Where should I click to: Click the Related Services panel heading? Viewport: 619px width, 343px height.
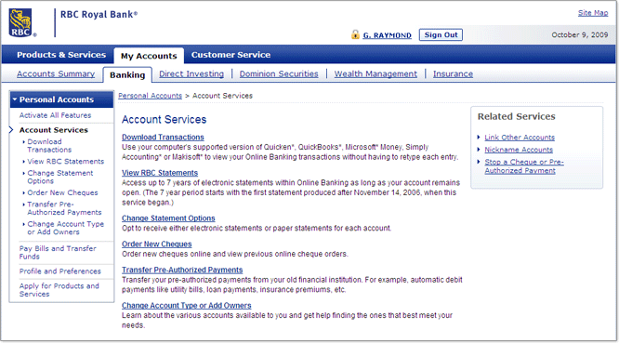517,116
